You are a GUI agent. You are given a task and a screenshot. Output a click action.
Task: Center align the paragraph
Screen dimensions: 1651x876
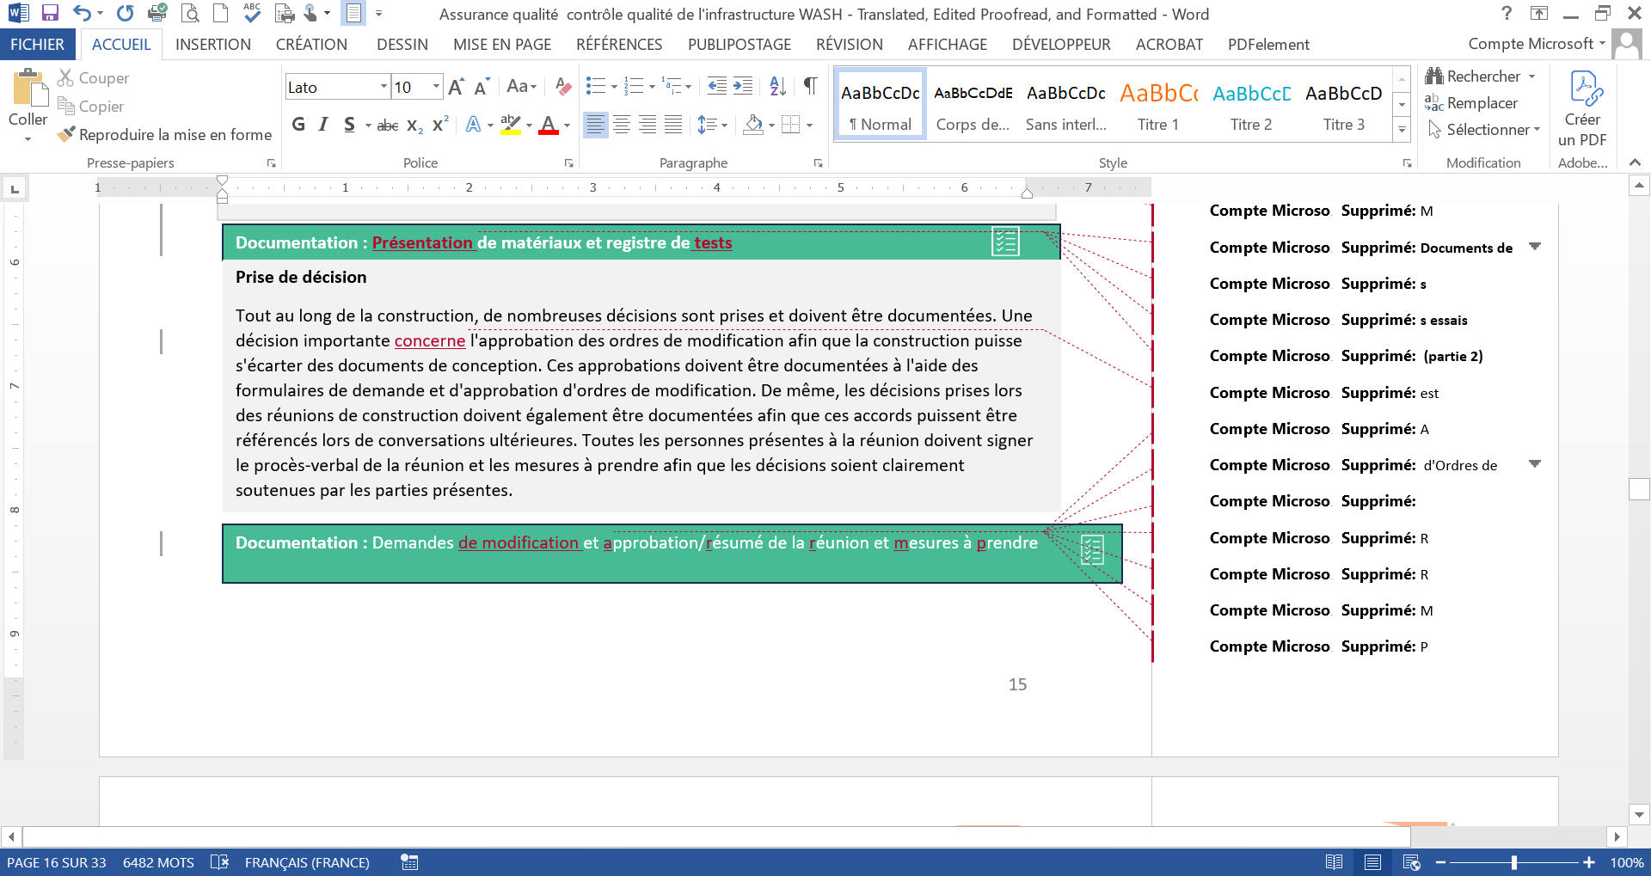tap(621, 125)
